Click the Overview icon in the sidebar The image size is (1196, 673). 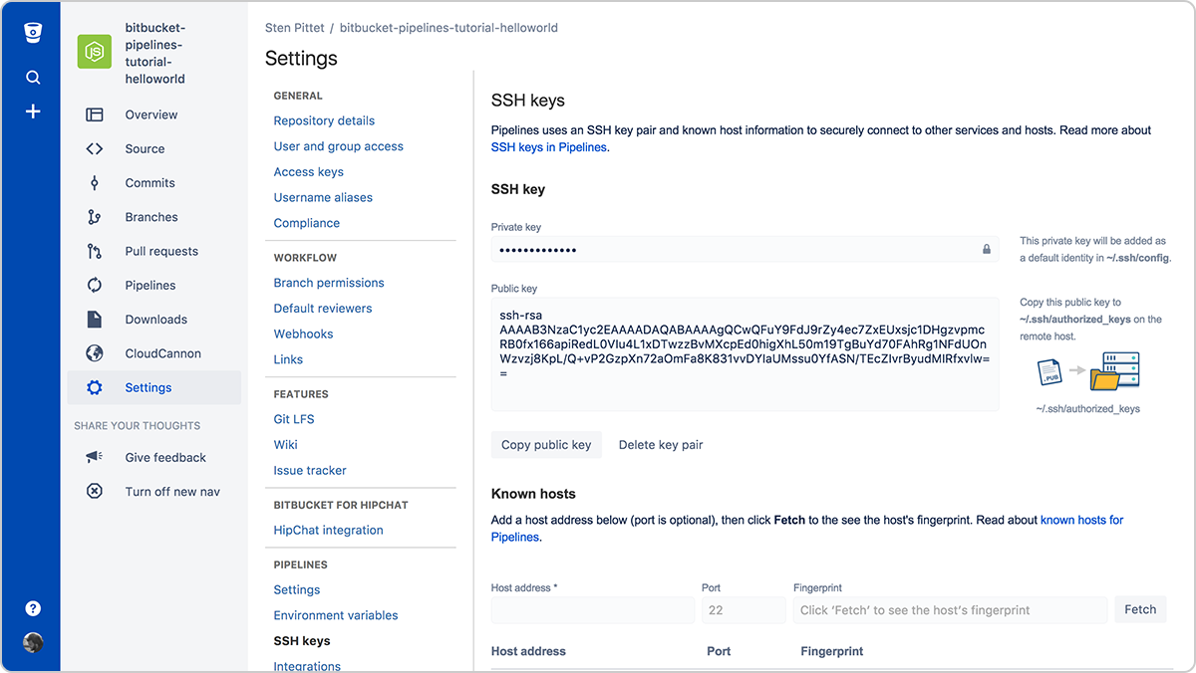point(94,114)
